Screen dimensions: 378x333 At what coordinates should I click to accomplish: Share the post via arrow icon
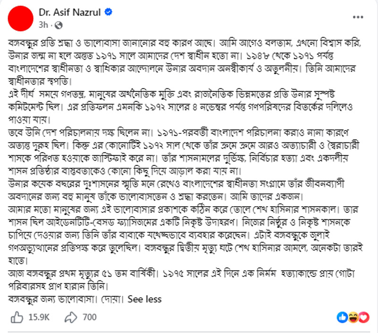70,317
